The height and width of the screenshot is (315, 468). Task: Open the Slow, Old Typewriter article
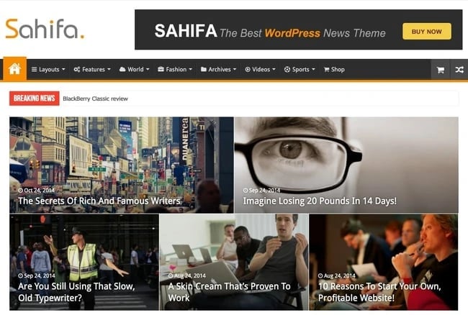[x=76, y=292]
